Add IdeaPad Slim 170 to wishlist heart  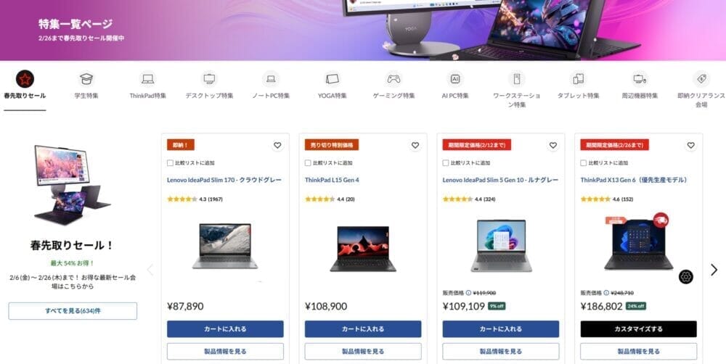click(x=277, y=145)
